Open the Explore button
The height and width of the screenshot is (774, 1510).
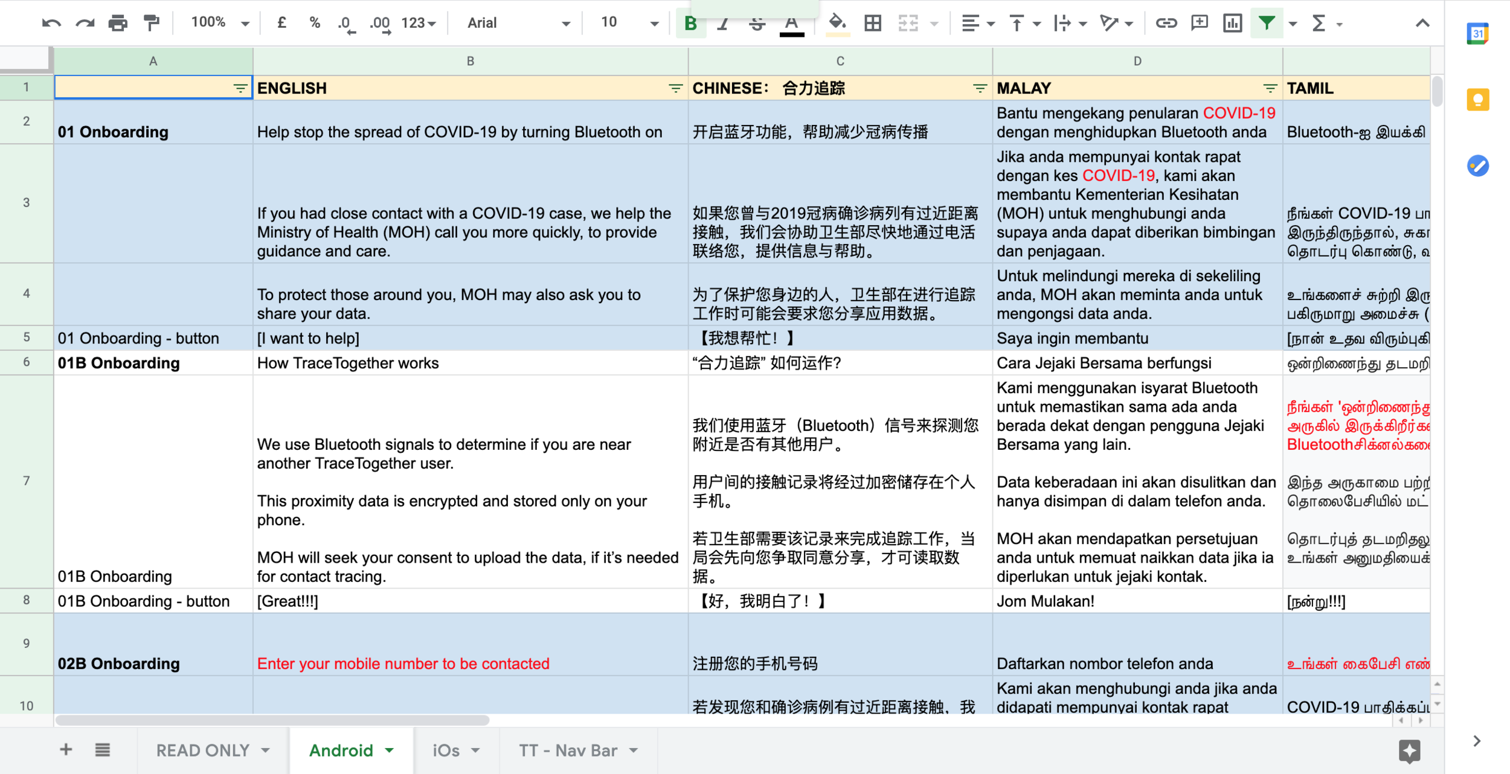1409,750
